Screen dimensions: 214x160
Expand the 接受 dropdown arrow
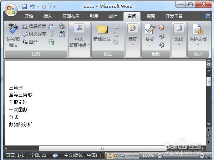point(150,45)
